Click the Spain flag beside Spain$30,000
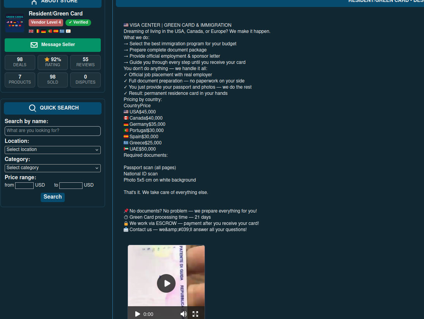 pos(126,136)
